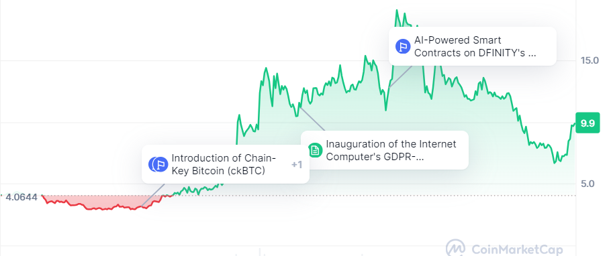The image size is (609, 256).
Task: Click the CoinMarketCap watermark logo icon
Action: [x=456, y=249]
